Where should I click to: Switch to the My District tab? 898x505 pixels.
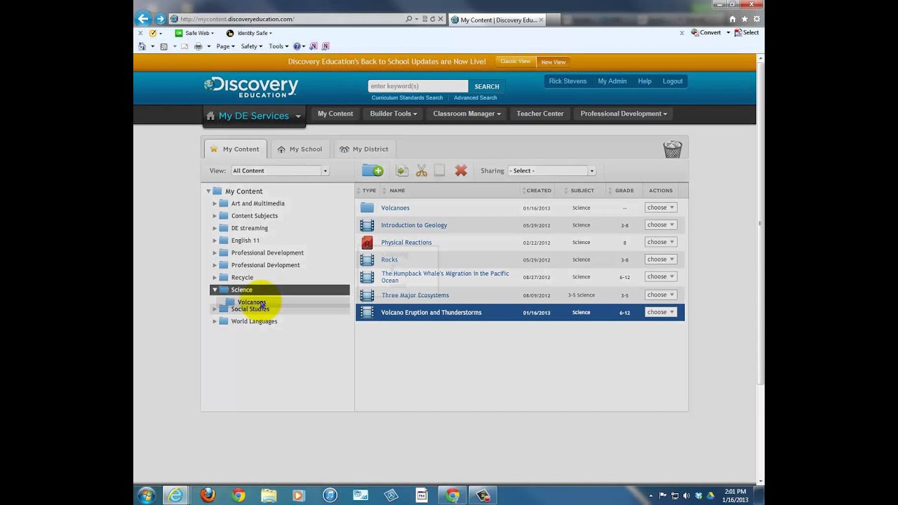tap(363, 149)
